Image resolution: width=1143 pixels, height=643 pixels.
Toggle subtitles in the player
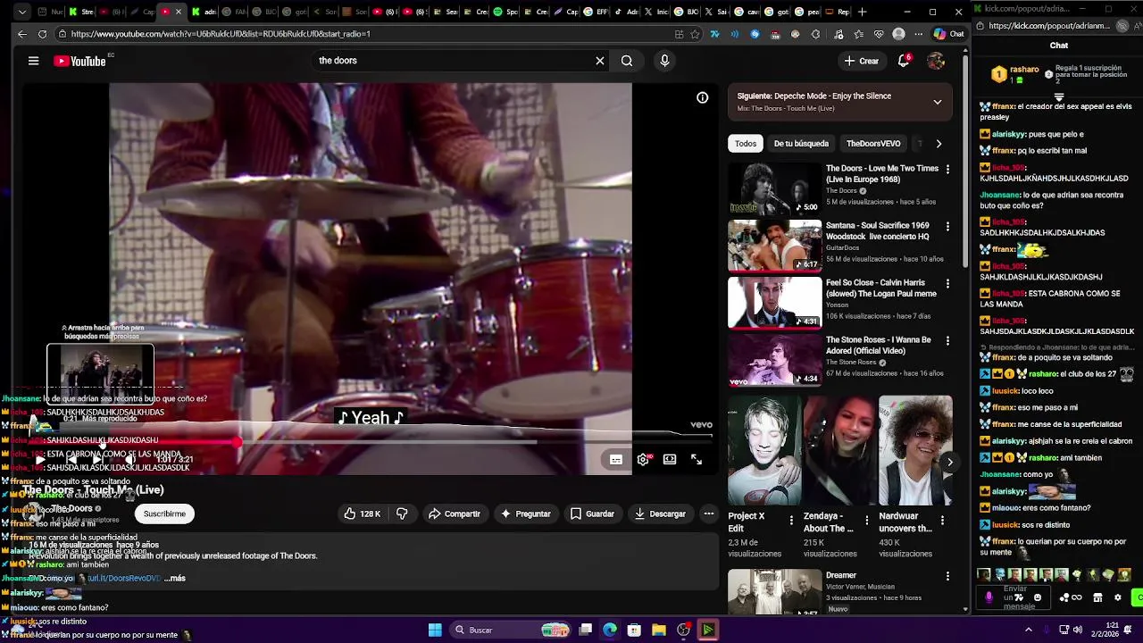click(616, 459)
